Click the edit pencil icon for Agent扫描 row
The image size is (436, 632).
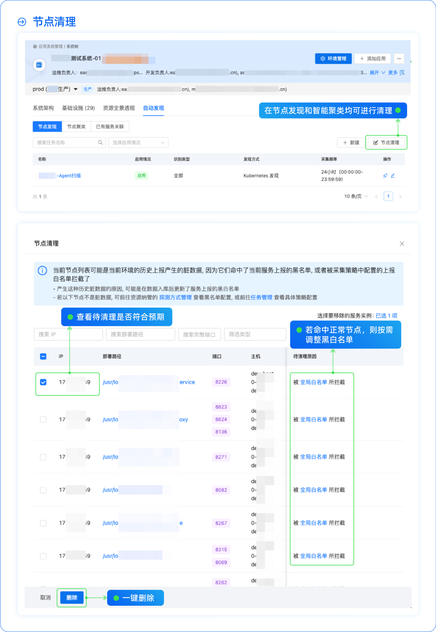(x=393, y=175)
